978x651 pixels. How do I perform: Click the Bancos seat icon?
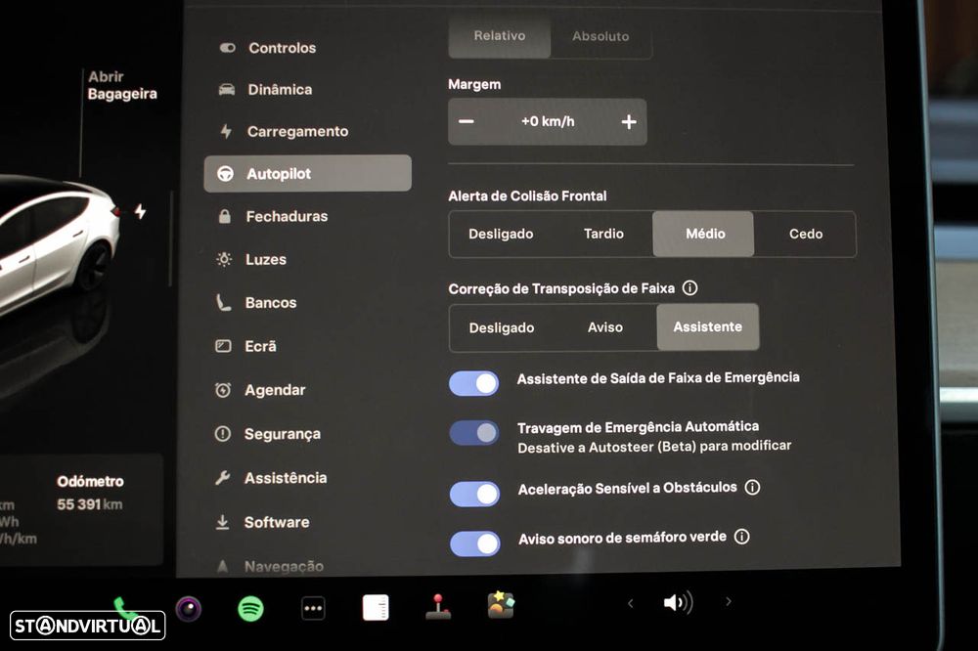223,303
